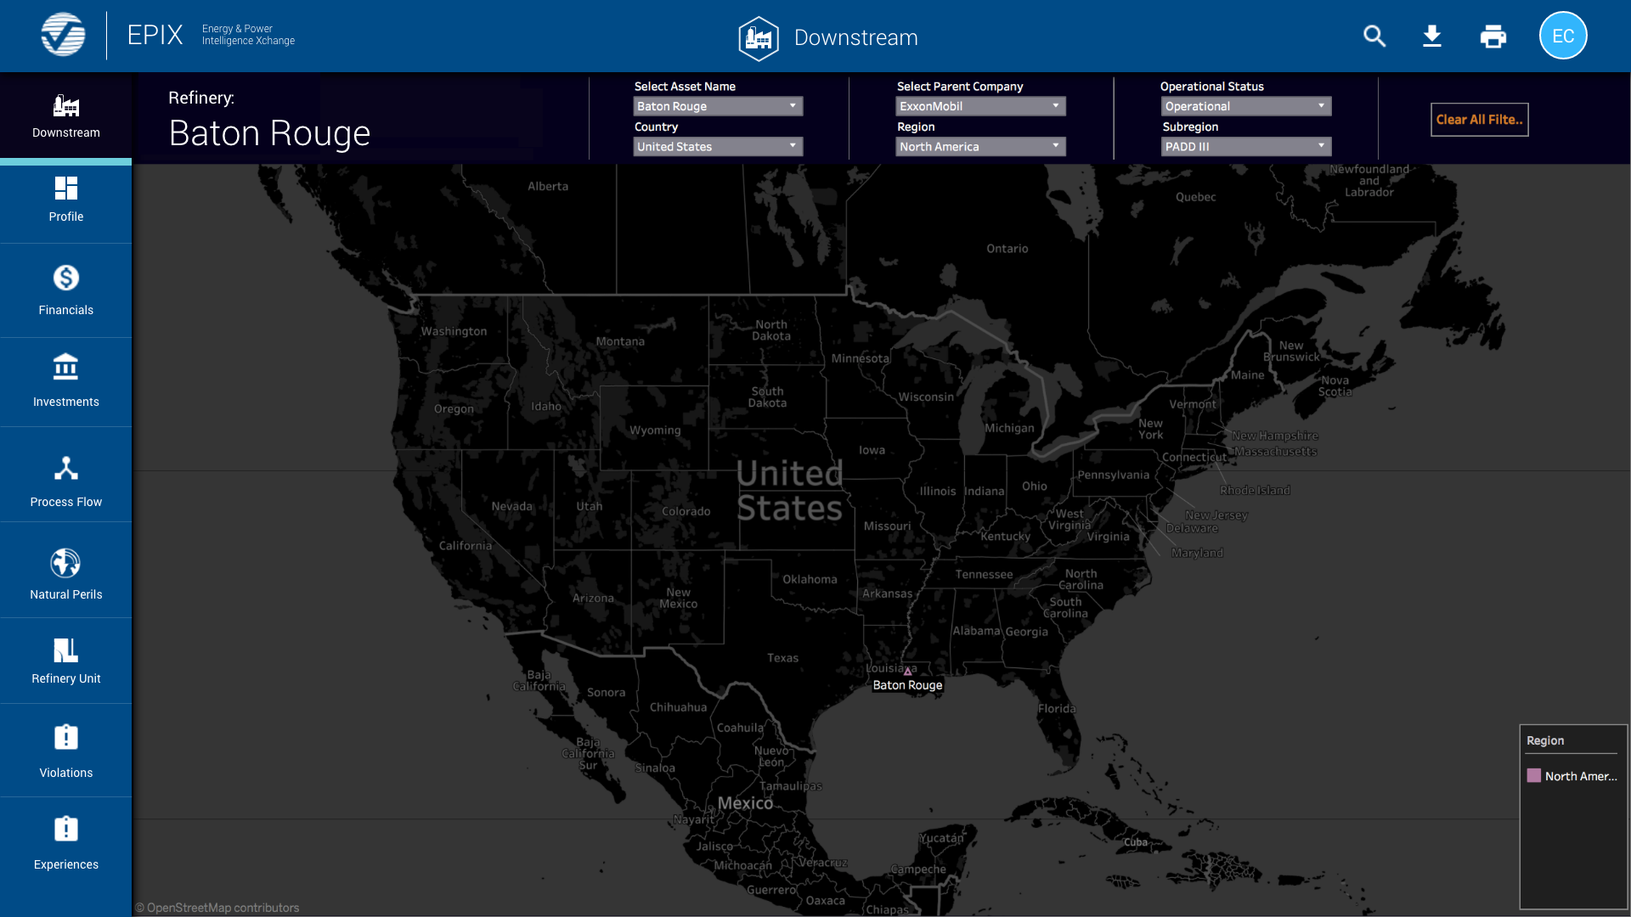Screen dimensions: 1631x917
Task: Open the search magnifier icon
Action: point(1374,36)
